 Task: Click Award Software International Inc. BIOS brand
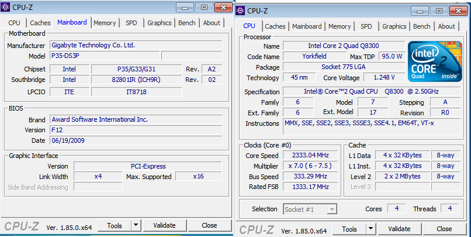tap(136, 120)
